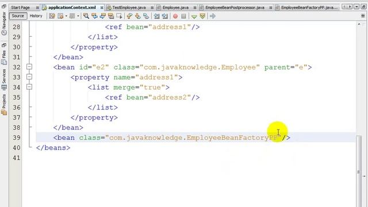The height and width of the screenshot is (207, 368).
Task: Click the disabled Forward navigation icon
Action: click(x=72, y=16)
